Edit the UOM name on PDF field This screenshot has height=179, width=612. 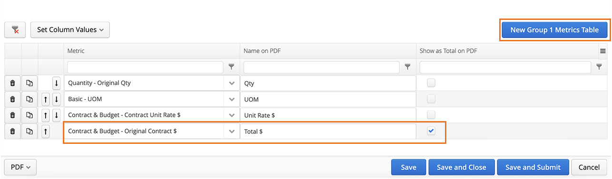328,99
